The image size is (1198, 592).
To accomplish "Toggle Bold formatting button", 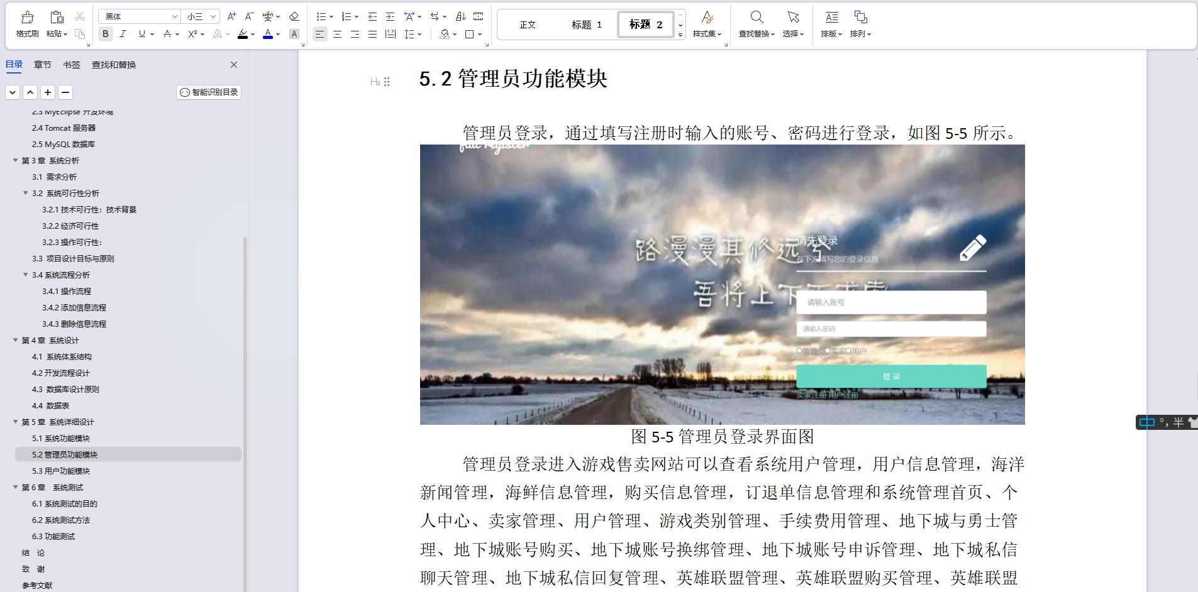I will pyautogui.click(x=106, y=34).
